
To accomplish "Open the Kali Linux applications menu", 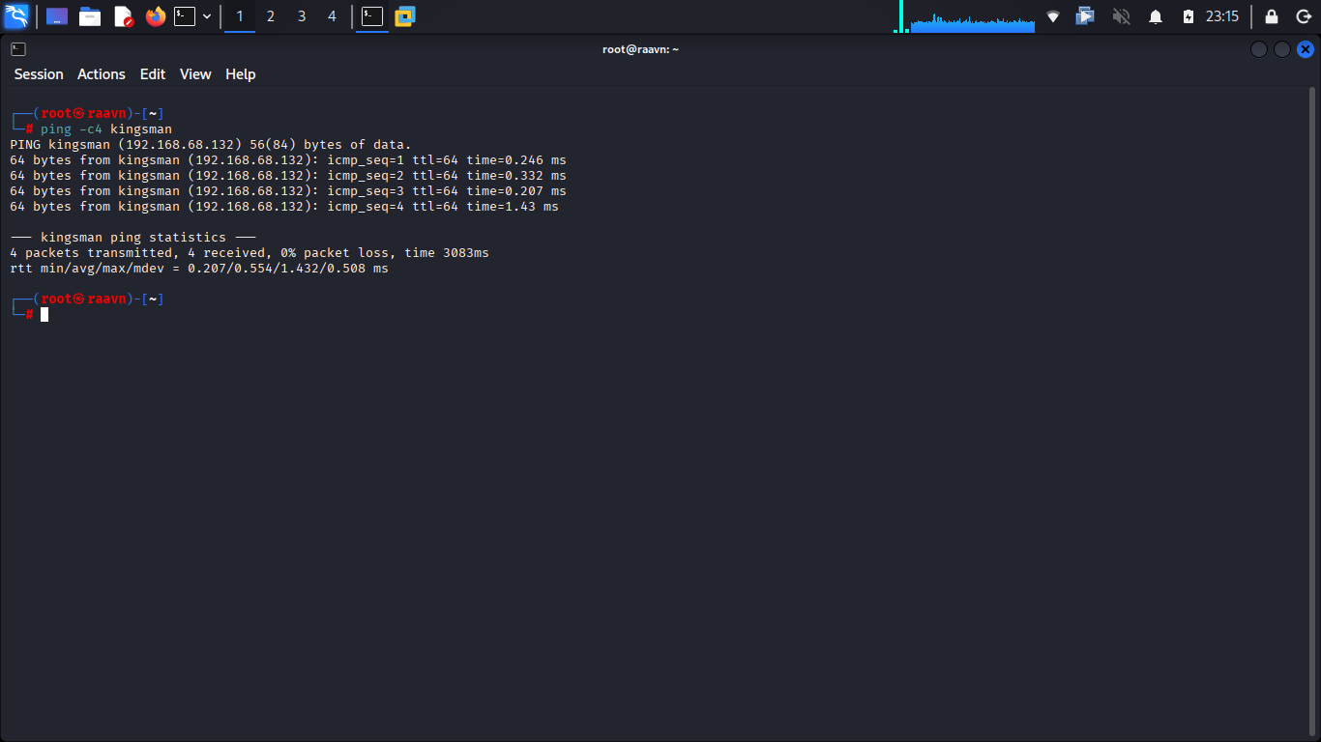I will tap(16, 16).
